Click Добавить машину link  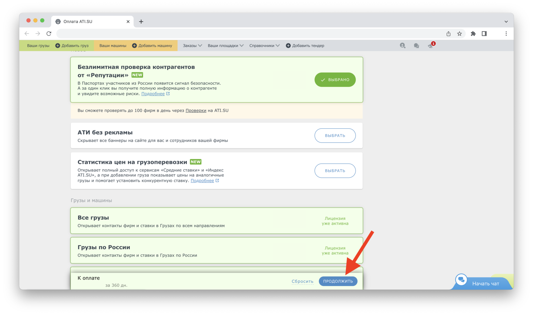[155, 46]
